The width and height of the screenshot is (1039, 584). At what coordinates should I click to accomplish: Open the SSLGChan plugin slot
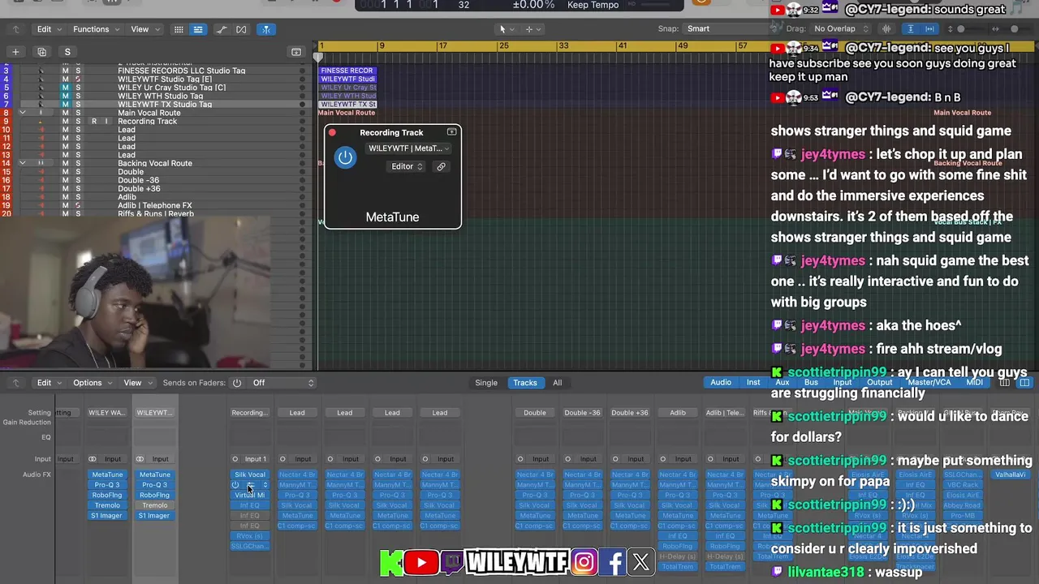click(x=250, y=546)
